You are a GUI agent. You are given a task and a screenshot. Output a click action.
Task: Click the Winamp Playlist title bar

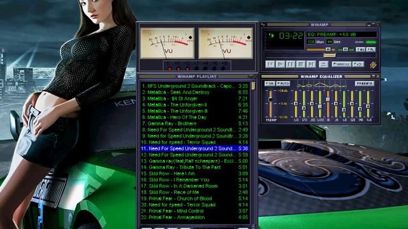click(197, 76)
